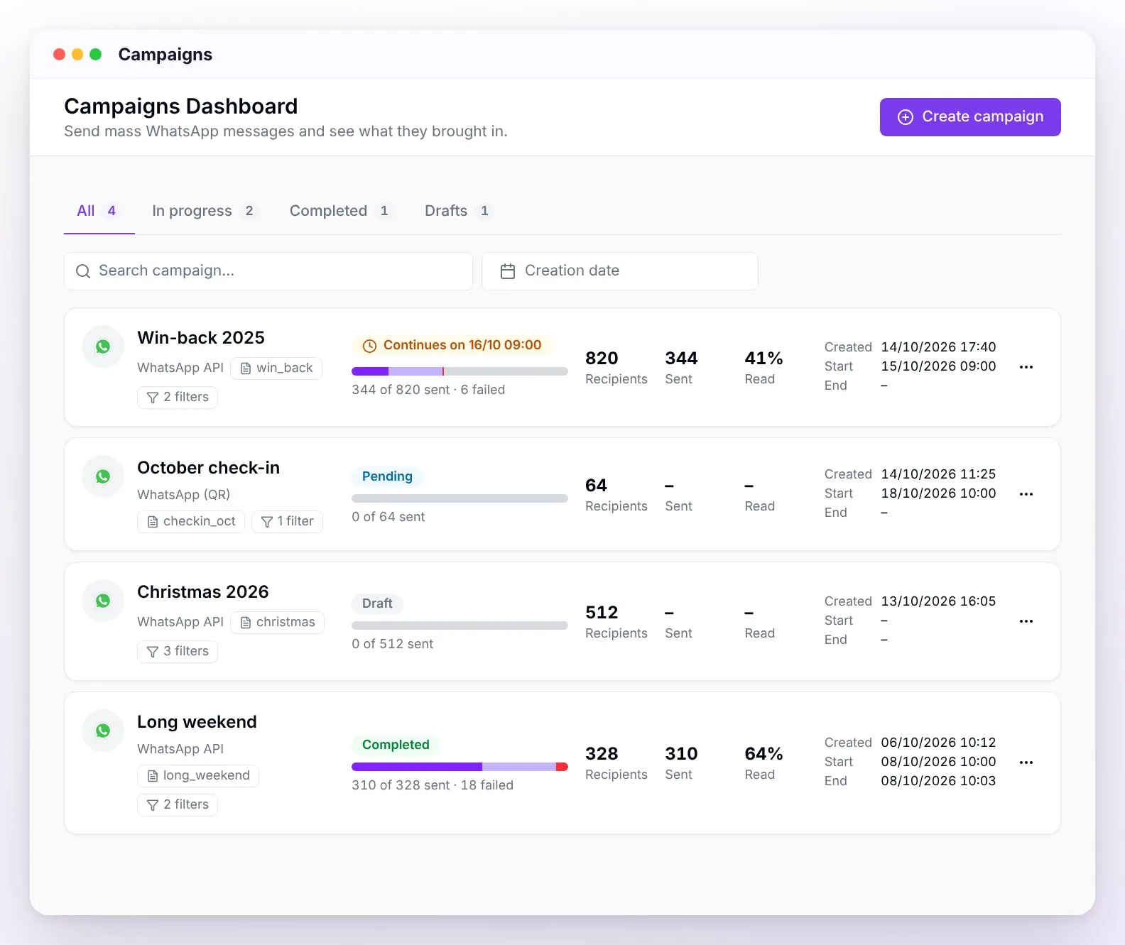Open the 3 filters chip on Christmas 2026
The height and width of the screenshot is (945, 1125).
178,651
